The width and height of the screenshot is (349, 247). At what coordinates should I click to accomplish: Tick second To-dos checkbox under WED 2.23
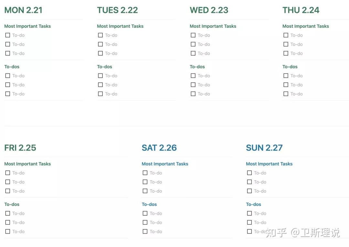pyautogui.click(x=193, y=85)
